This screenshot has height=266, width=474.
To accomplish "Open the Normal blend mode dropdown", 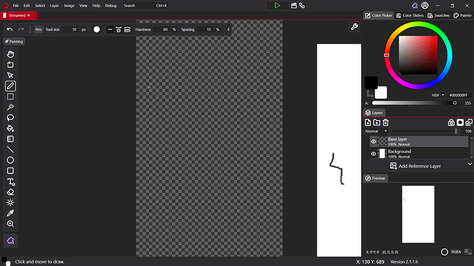I will coord(376,131).
